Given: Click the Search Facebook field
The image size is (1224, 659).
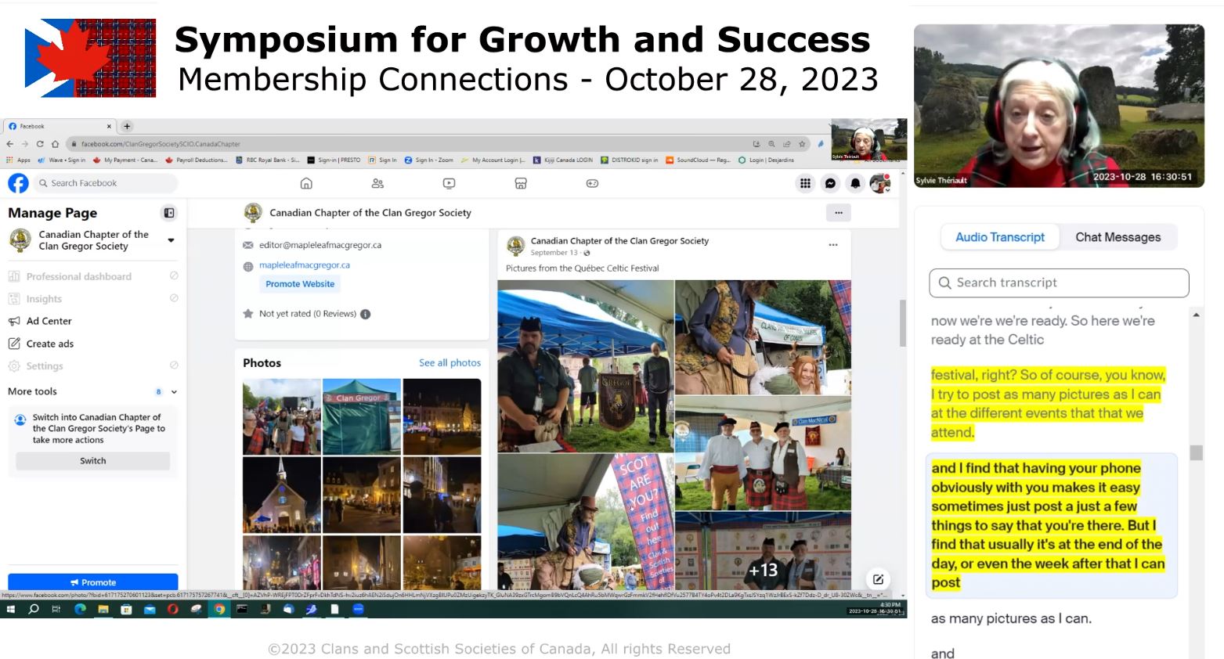Looking at the screenshot, I should 106,183.
